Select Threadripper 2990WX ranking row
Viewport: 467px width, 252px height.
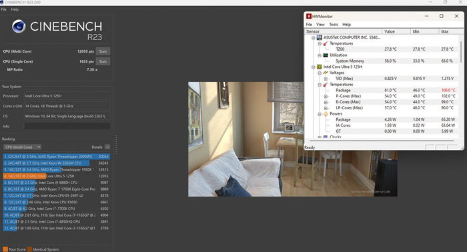point(56,157)
